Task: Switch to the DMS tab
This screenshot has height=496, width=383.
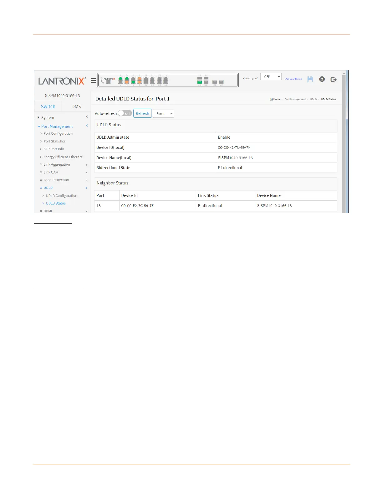Action: (76, 106)
